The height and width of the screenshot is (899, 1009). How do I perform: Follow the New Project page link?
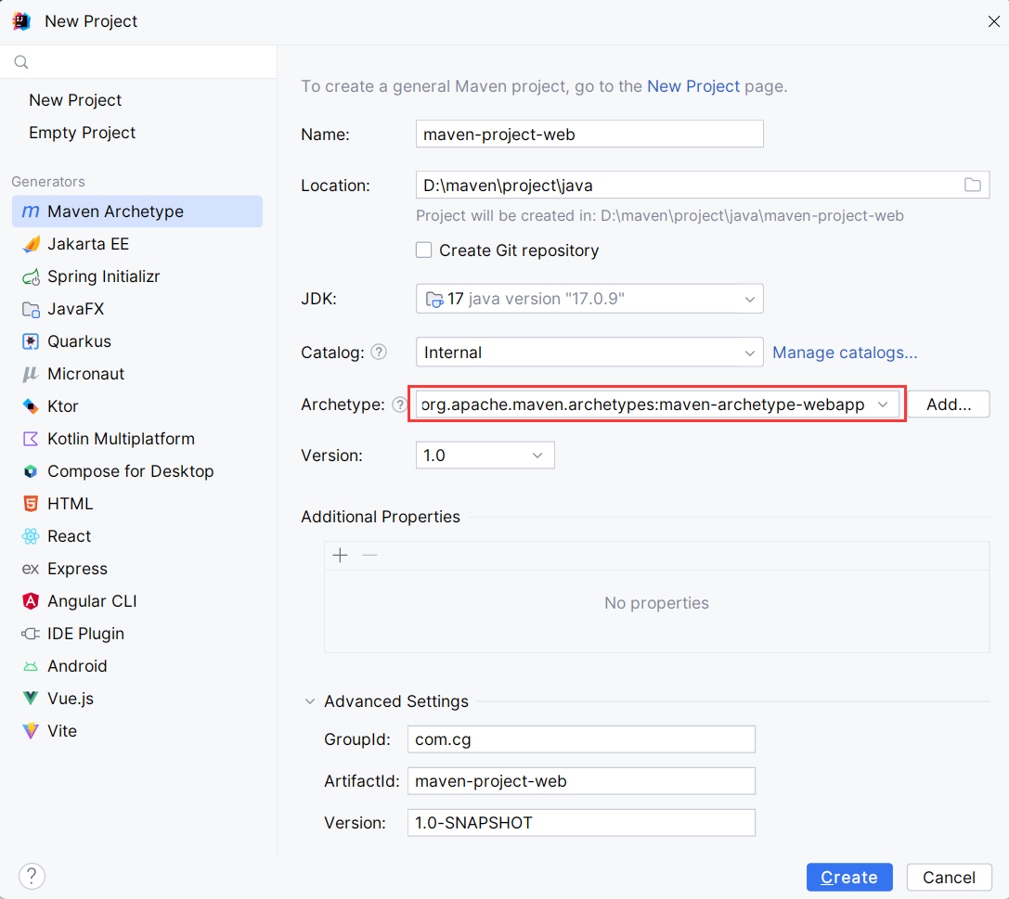pos(693,86)
